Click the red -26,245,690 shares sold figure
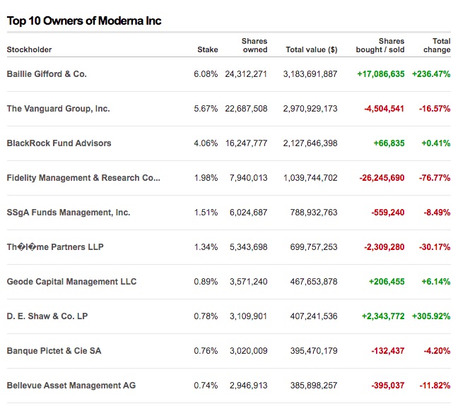This screenshot has width=458, height=411. [382, 178]
